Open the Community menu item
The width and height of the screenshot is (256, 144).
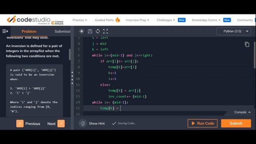[245, 20]
